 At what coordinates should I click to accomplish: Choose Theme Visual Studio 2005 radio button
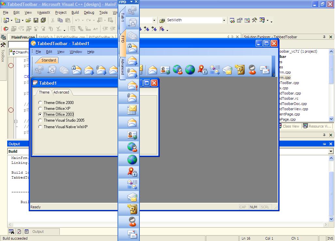pos(40,120)
